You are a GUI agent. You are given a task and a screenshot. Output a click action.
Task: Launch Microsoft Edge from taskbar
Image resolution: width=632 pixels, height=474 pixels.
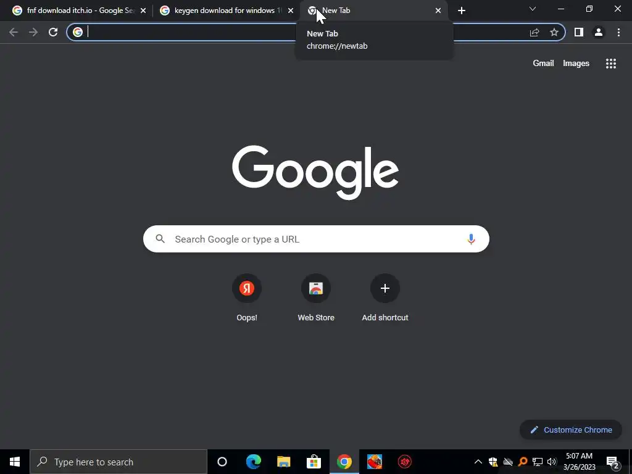click(254, 462)
